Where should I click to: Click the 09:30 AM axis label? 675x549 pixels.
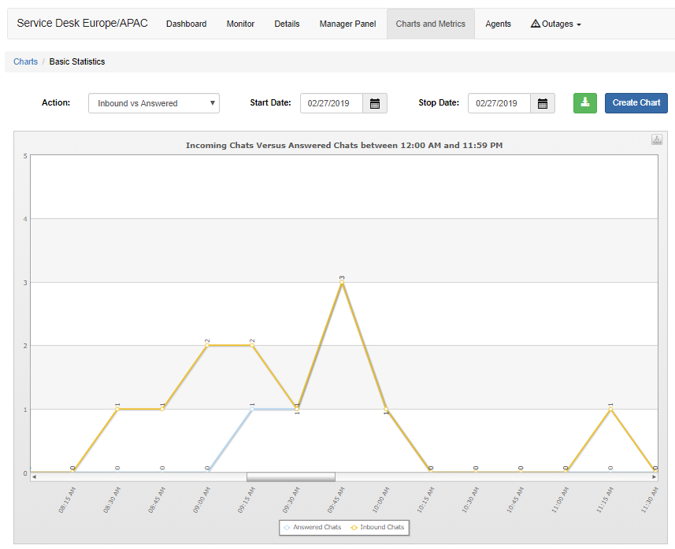(x=291, y=500)
